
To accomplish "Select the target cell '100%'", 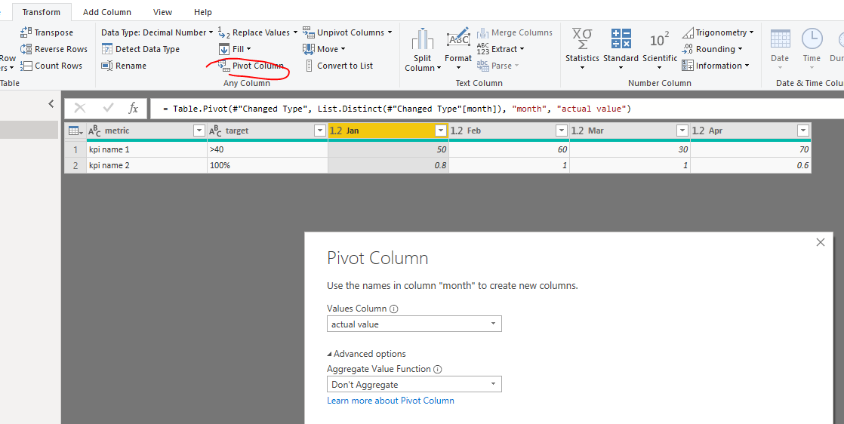I will (267, 165).
